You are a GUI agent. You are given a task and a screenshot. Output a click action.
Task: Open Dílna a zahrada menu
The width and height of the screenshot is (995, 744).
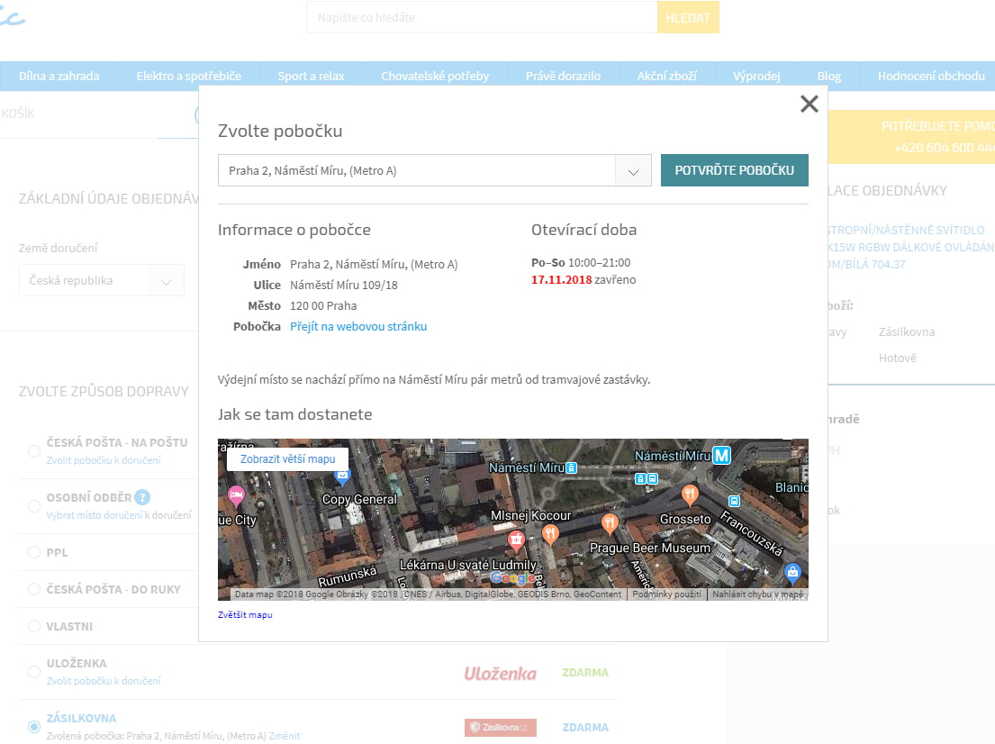click(59, 77)
